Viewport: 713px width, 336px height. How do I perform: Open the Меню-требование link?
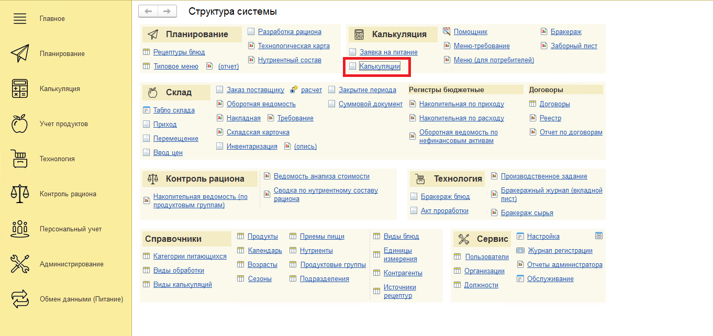pos(481,46)
